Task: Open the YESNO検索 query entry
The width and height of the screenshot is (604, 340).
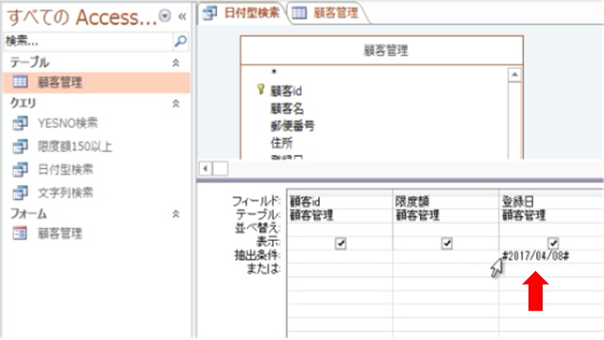Action: 68,124
